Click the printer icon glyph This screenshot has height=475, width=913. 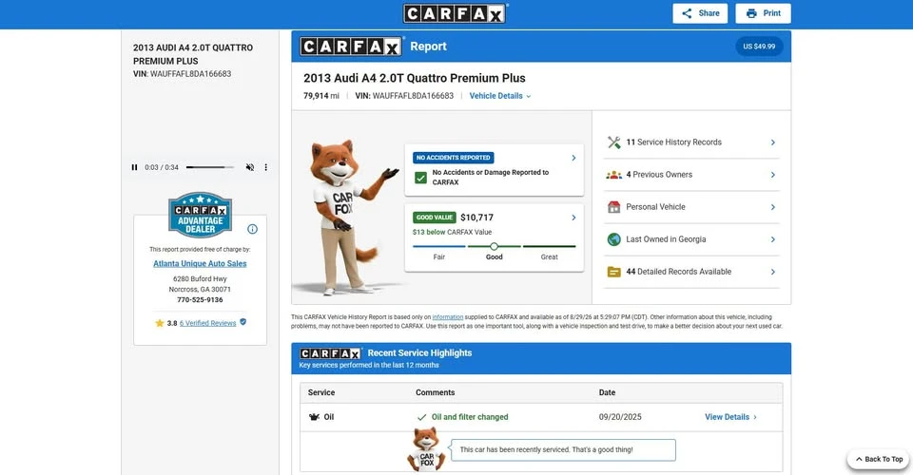(751, 13)
